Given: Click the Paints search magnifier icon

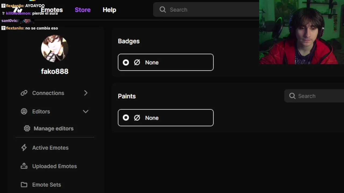Looking at the screenshot, I should (x=292, y=96).
